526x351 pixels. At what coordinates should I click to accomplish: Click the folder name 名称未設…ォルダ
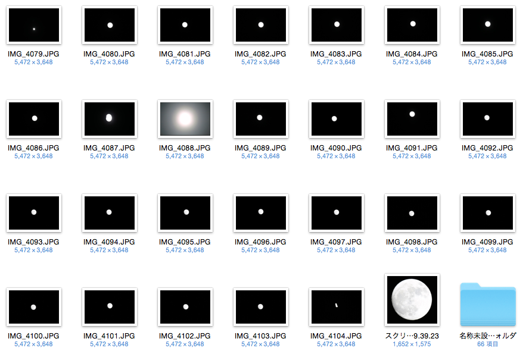tap(488, 336)
